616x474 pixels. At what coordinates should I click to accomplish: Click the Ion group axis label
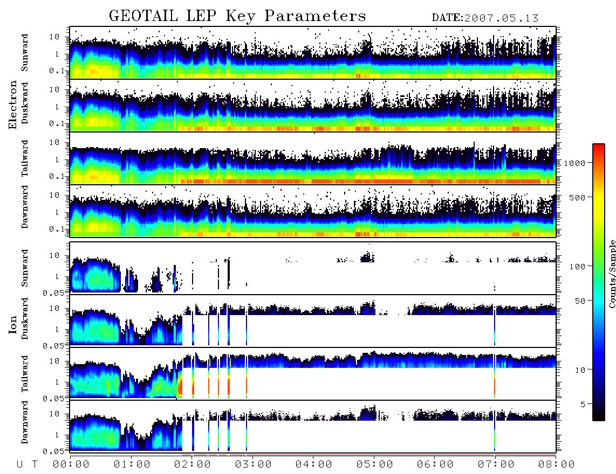13,325
